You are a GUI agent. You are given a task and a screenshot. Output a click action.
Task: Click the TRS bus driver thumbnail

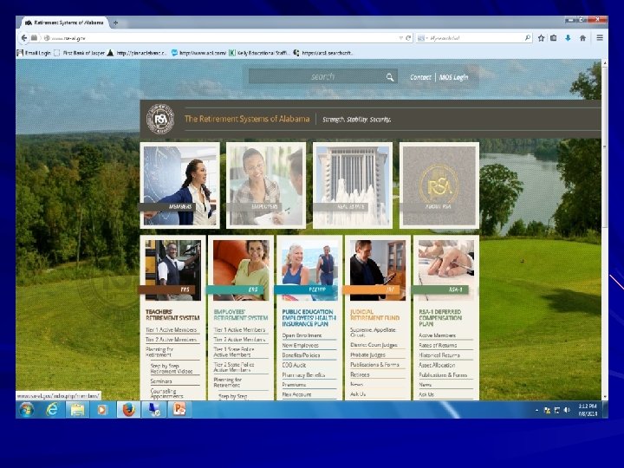172,270
